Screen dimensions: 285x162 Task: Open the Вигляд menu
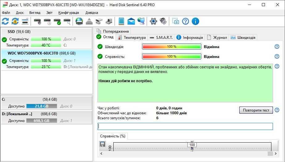35,13
